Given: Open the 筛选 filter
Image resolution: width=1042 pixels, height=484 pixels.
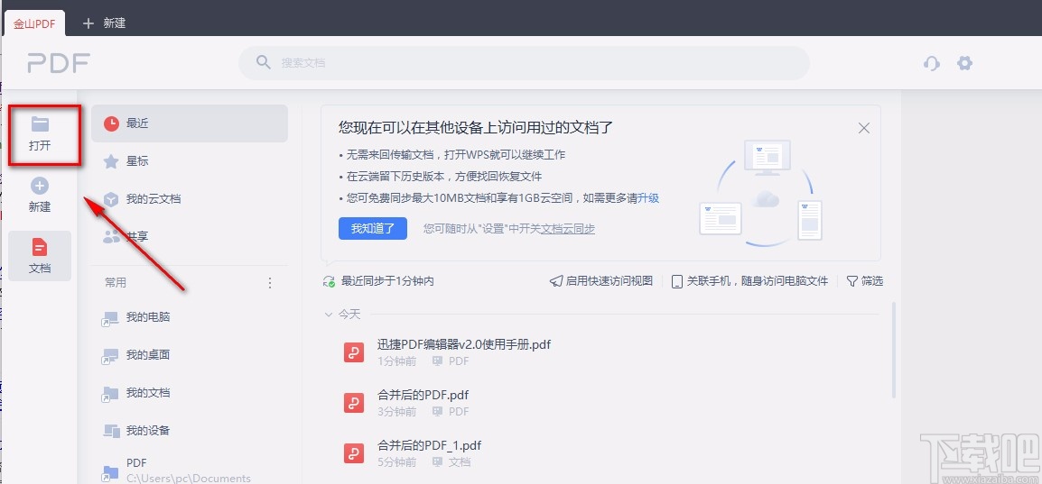Looking at the screenshot, I should click(864, 281).
